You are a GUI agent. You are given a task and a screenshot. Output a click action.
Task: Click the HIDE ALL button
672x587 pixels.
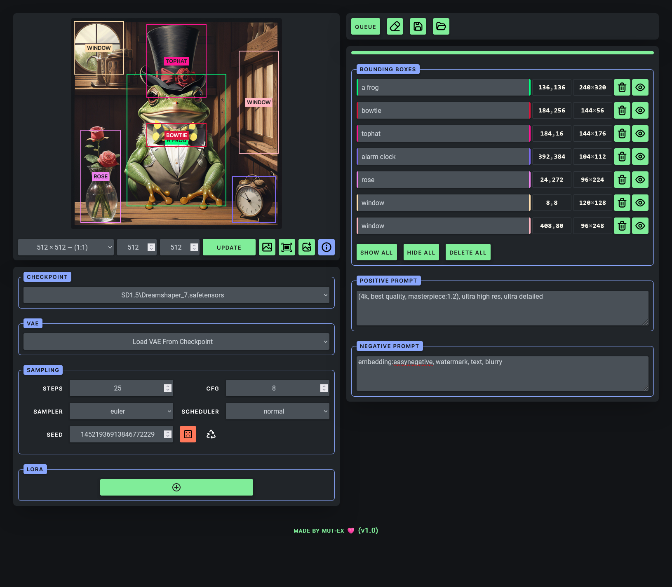click(421, 252)
